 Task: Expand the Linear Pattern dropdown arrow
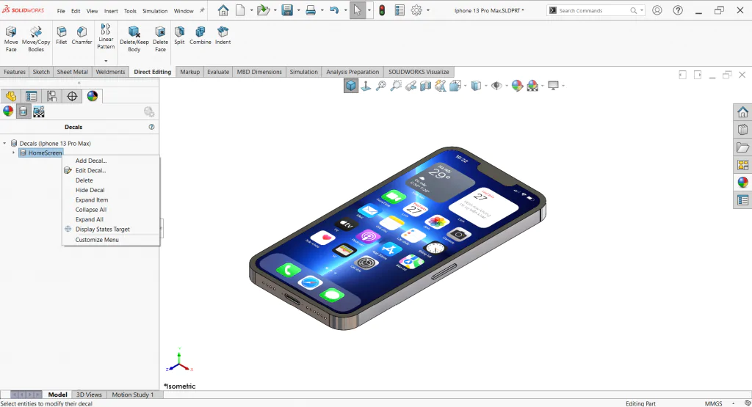click(106, 61)
